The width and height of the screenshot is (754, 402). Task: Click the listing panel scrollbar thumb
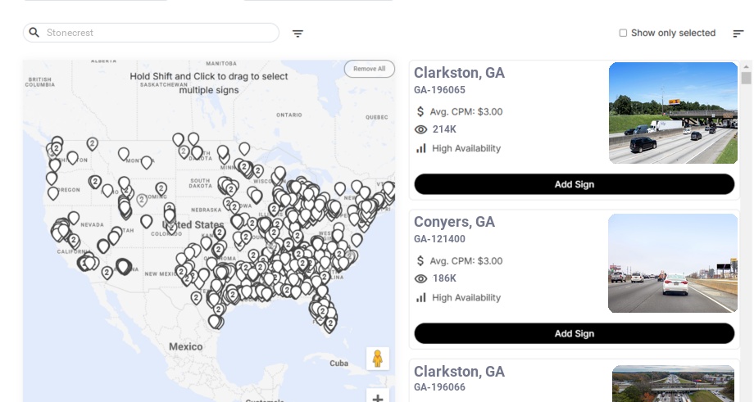point(746,79)
